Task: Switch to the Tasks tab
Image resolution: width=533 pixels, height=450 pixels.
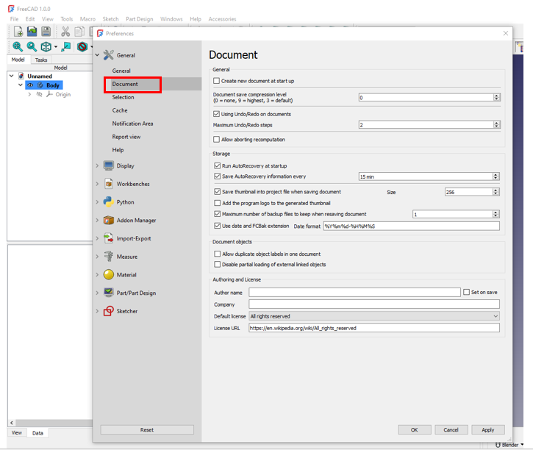Action: [41, 60]
